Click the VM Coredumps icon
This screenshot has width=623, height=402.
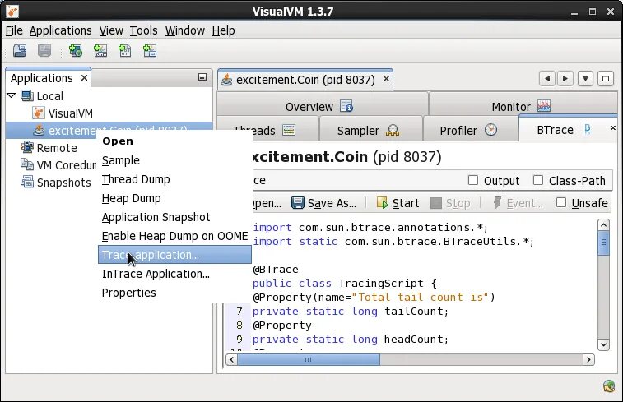(27, 164)
